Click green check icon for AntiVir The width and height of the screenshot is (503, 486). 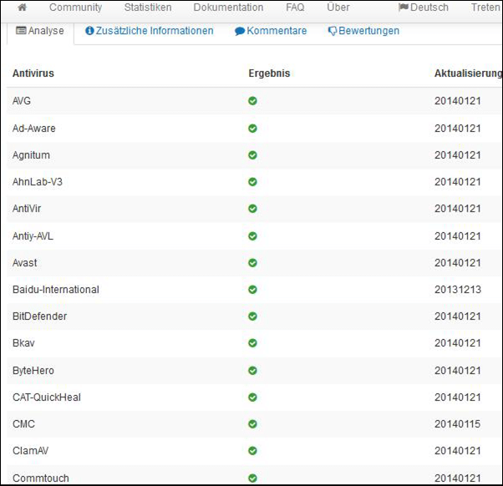coord(252,209)
